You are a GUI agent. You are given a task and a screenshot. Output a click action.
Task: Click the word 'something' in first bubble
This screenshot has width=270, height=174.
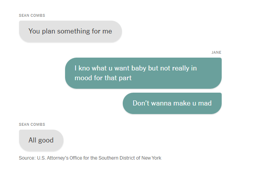coord(74,31)
